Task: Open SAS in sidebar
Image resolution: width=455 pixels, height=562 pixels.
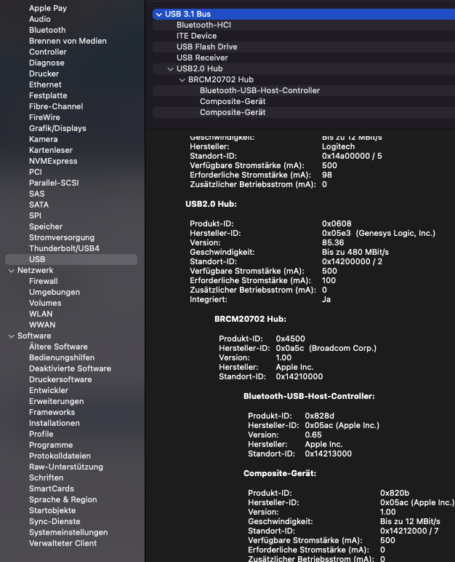Action: coord(37,194)
